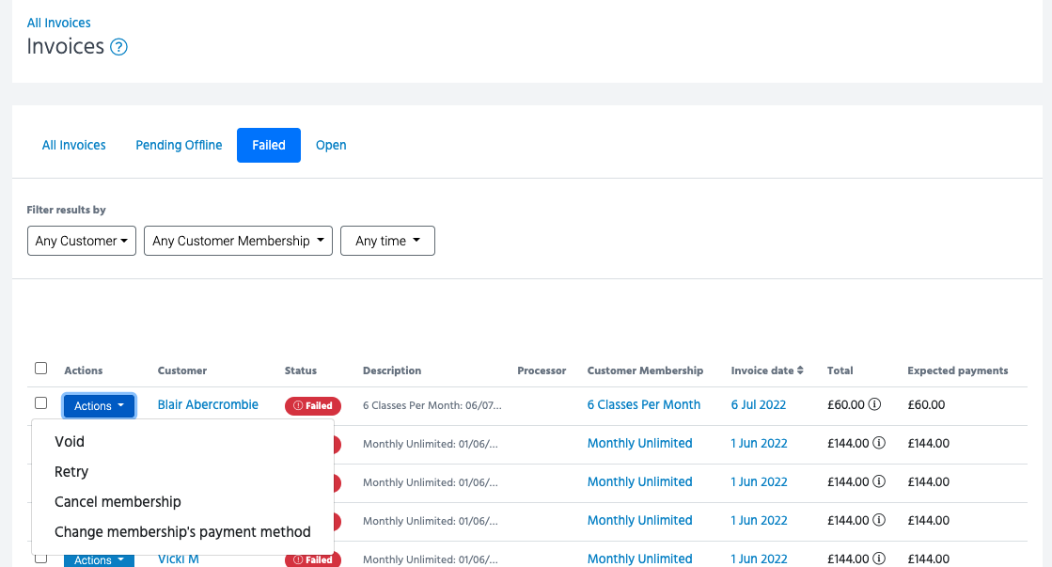Click the Failed status badge for Vicki M
The width and height of the screenshot is (1052, 567).
pos(313,559)
